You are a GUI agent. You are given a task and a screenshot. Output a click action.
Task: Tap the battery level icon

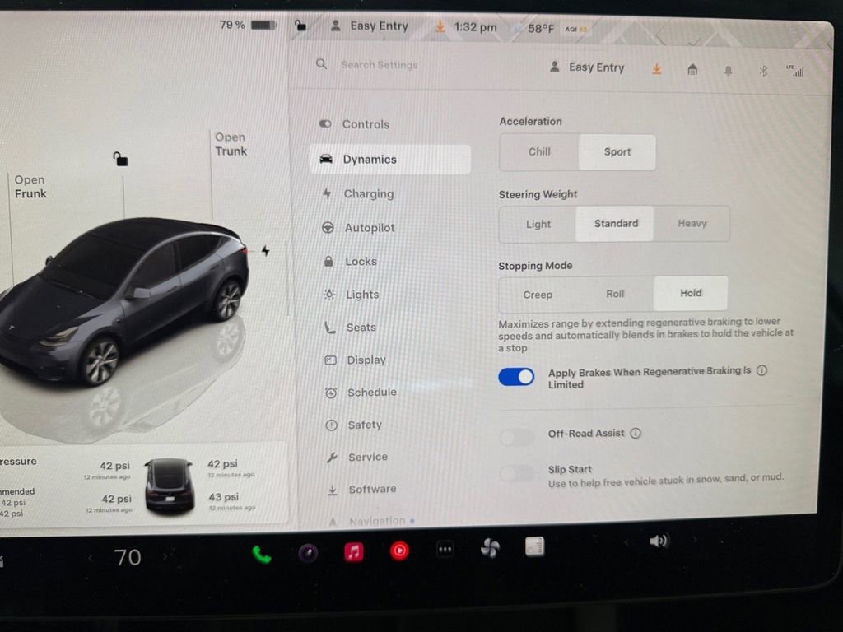[x=263, y=25]
